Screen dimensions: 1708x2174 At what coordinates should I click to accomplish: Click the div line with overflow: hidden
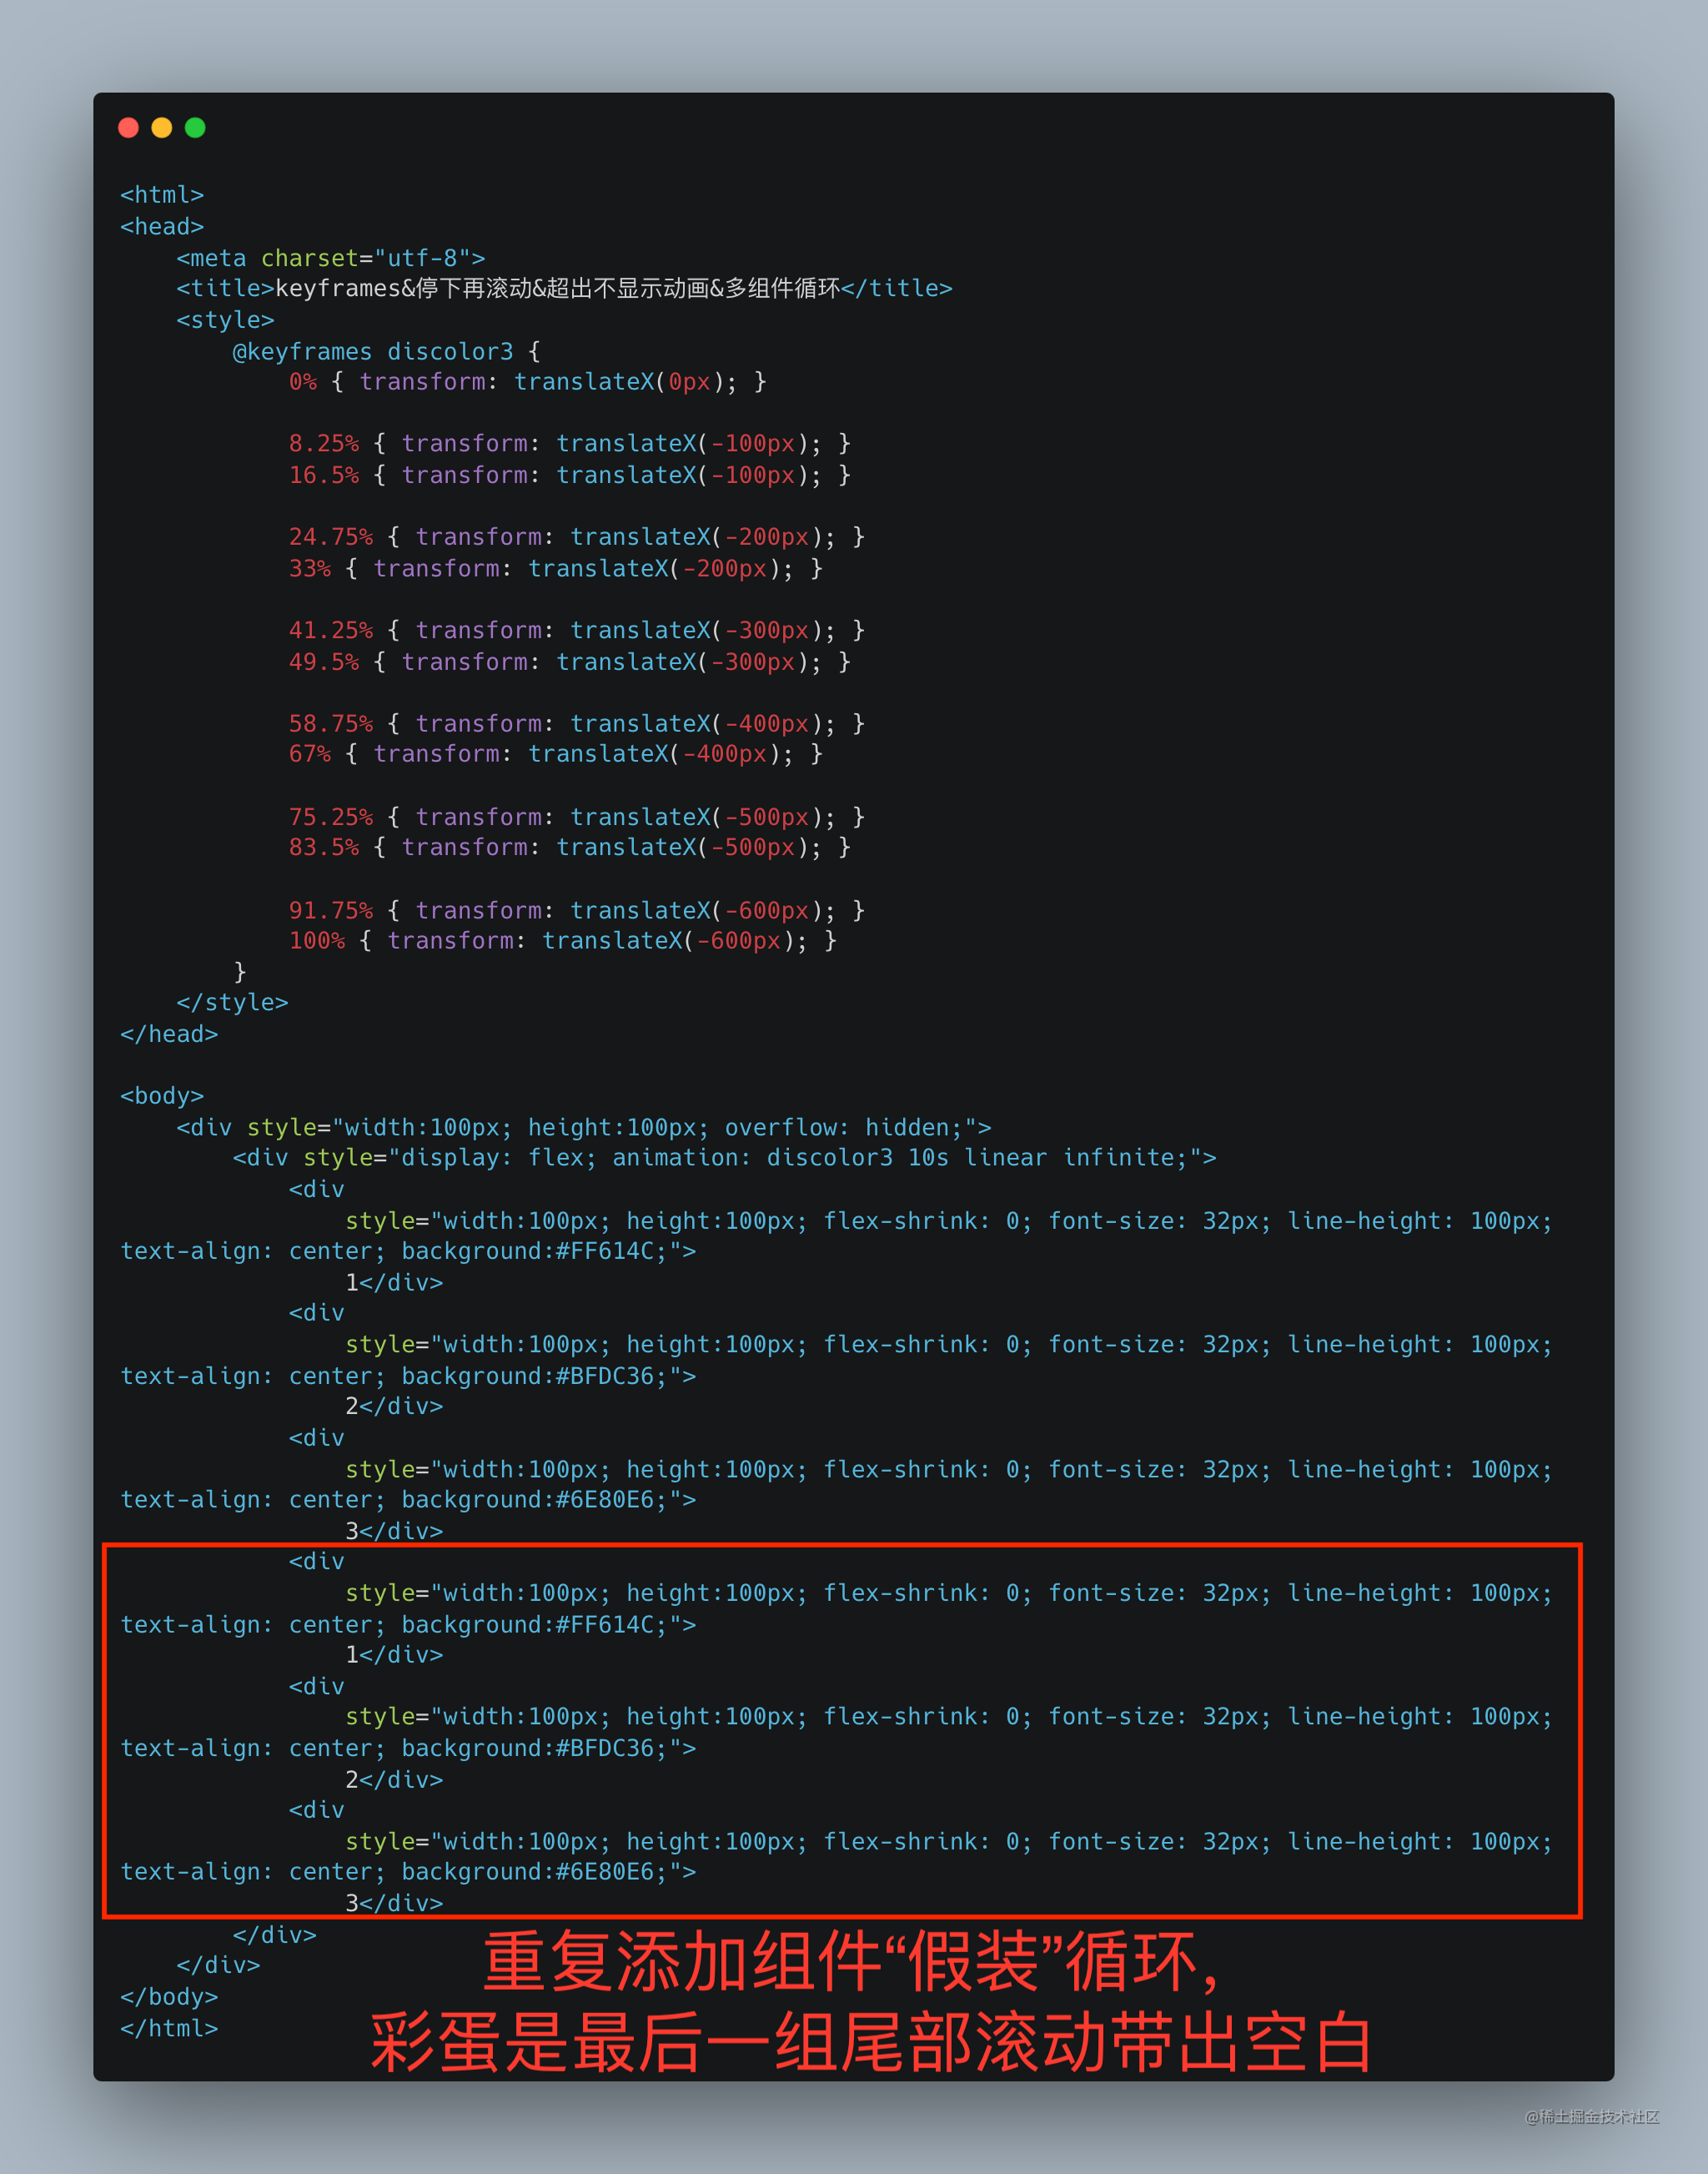pyautogui.click(x=584, y=1128)
